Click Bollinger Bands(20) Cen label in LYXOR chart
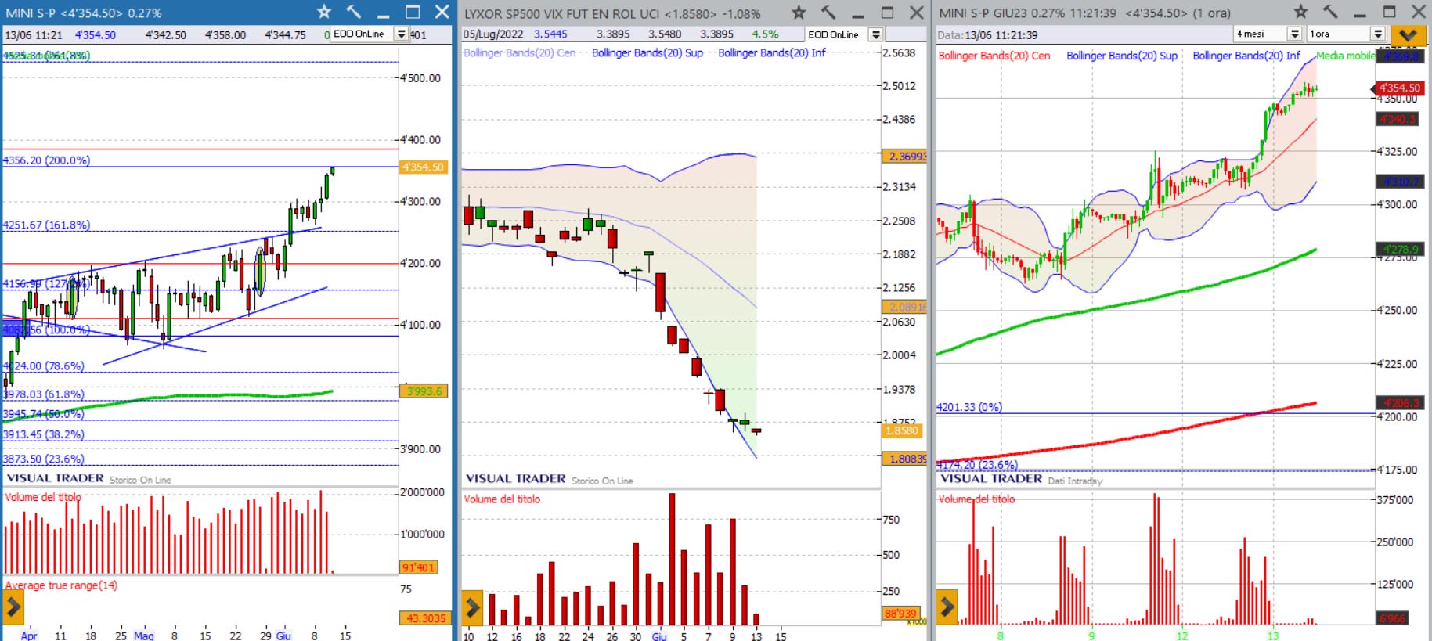Screen dimensions: 1432x641 [520, 53]
